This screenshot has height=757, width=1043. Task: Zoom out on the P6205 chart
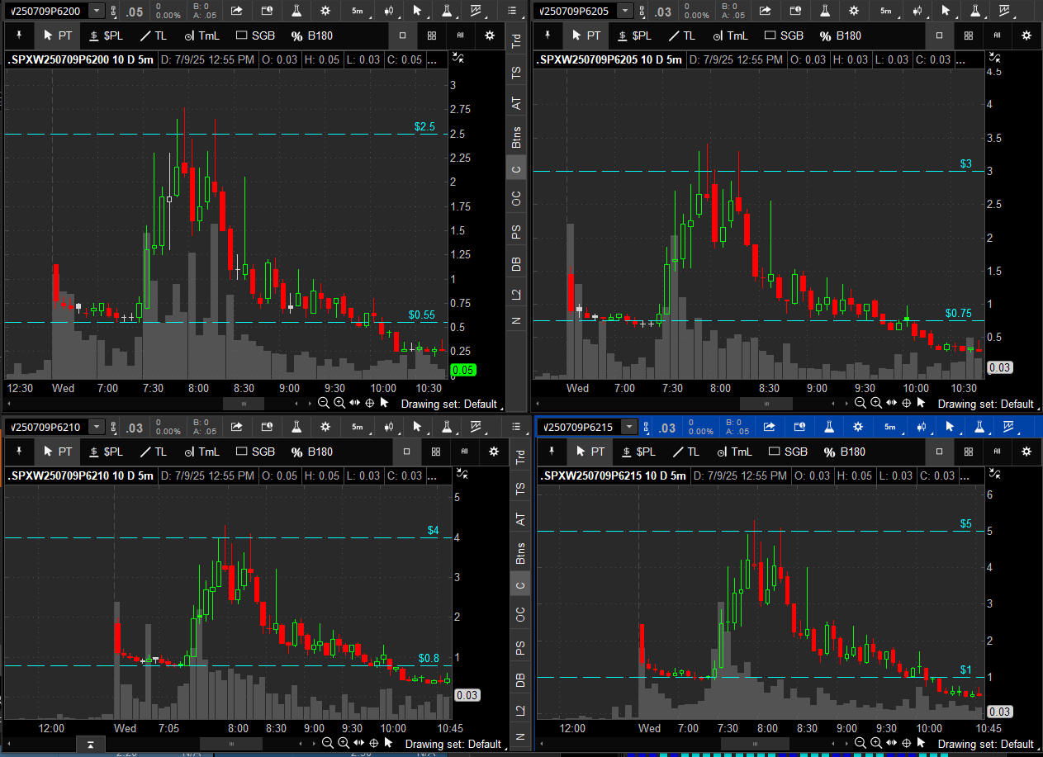tap(860, 403)
